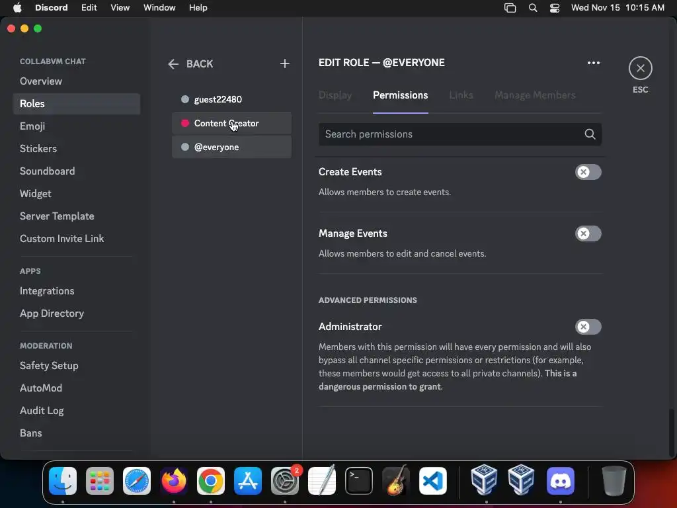Open Visual Studio Code from the dock
Image resolution: width=677 pixels, height=508 pixels.
click(433, 481)
